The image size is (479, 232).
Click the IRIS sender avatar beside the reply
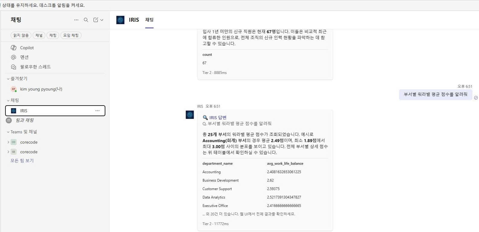(190, 115)
